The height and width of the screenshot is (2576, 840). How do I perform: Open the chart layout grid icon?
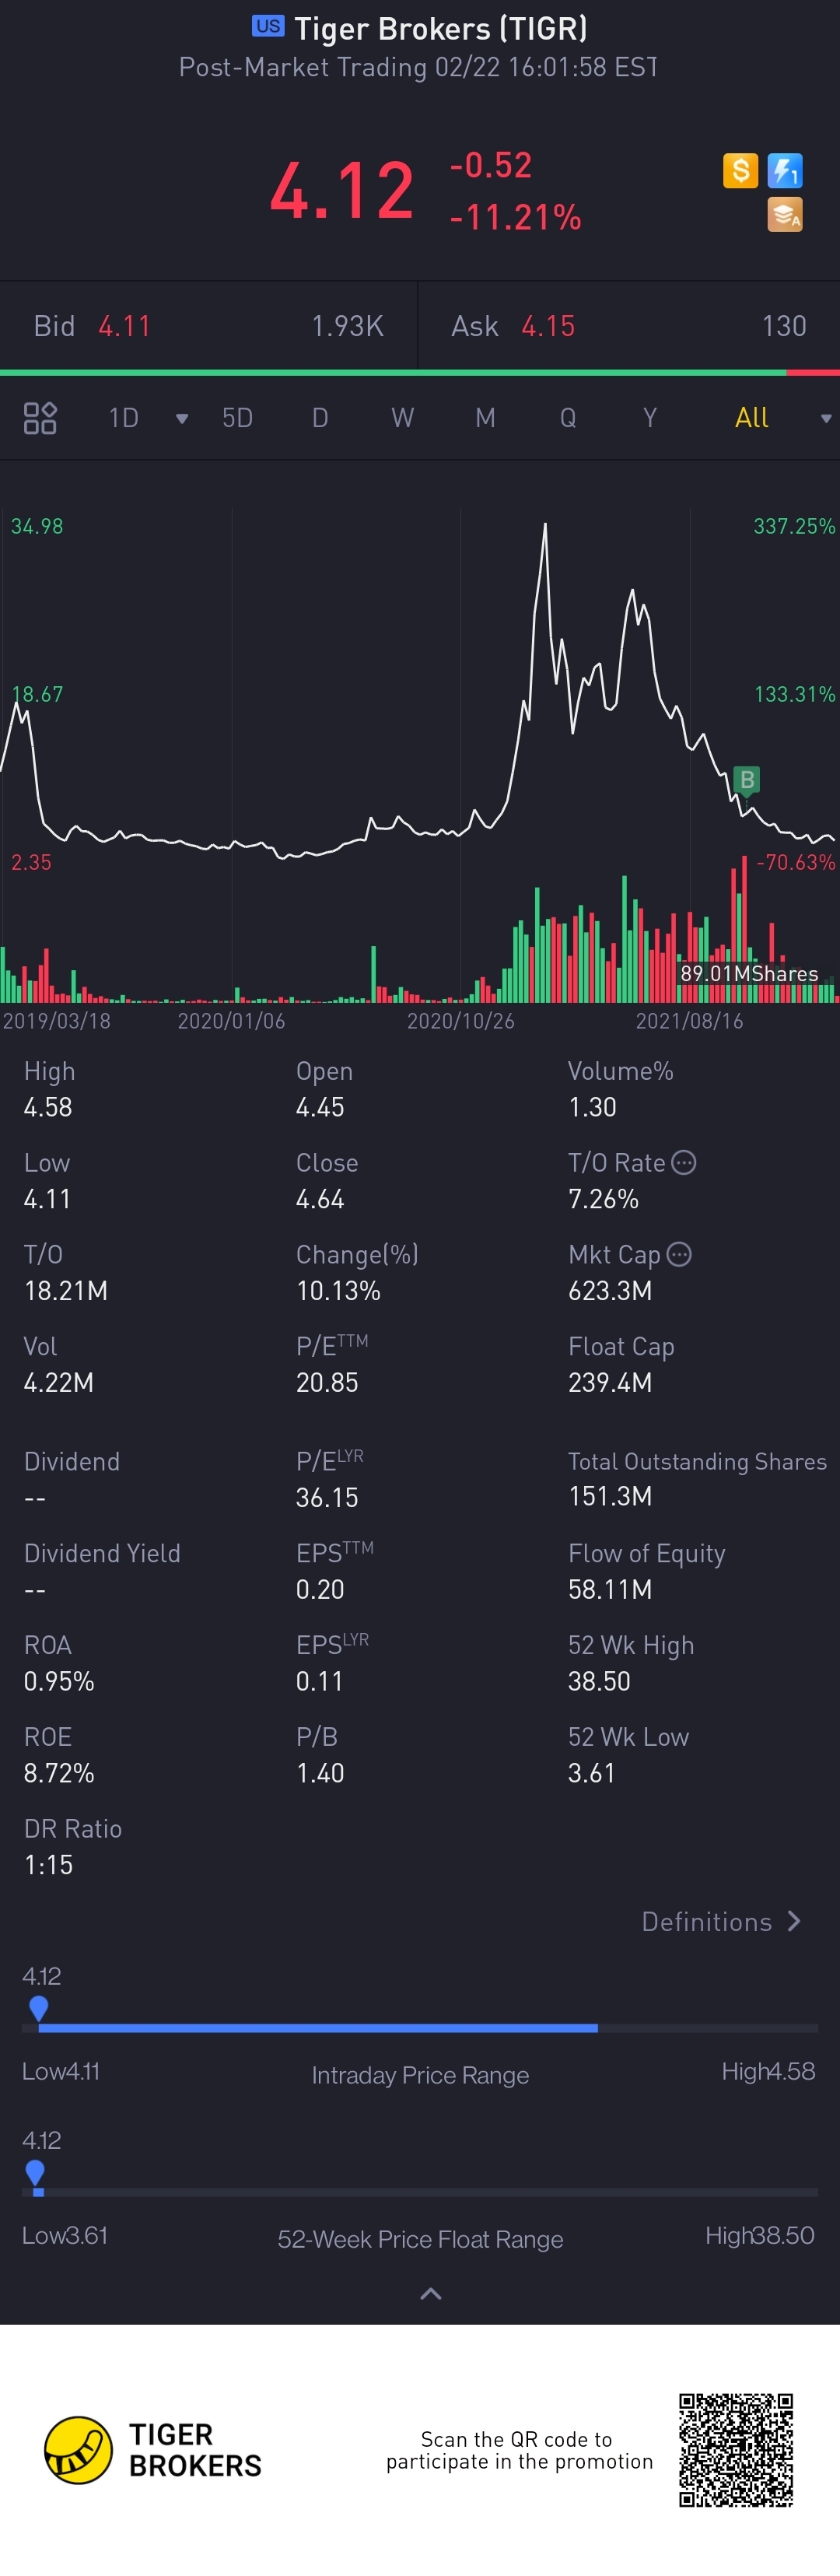pyautogui.click(x=40, y=418)
